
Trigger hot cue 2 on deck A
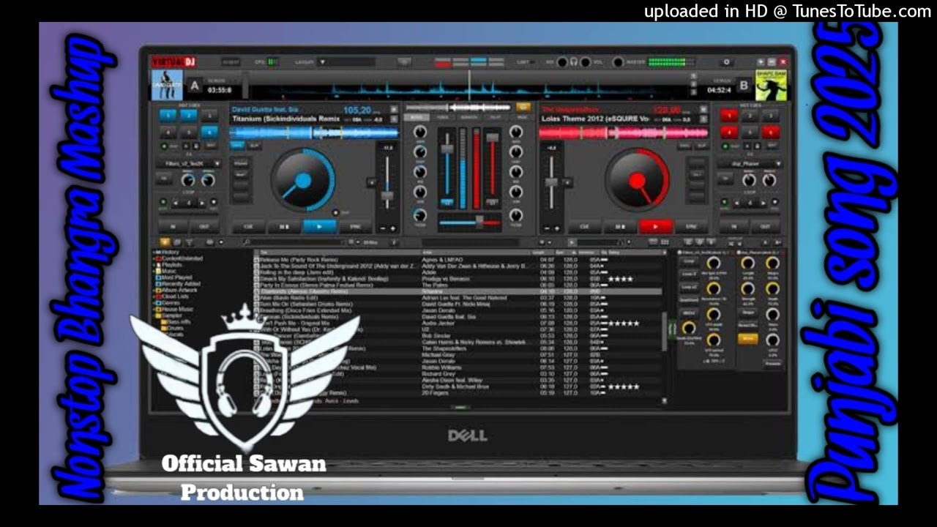point(189,115)
